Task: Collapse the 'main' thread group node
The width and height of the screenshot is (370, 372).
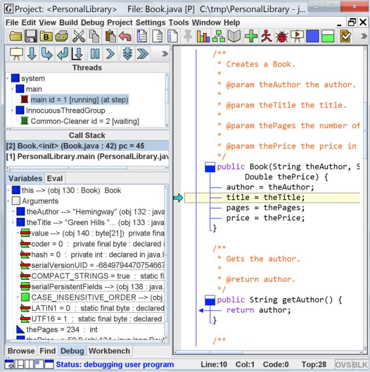Action: 12,89
